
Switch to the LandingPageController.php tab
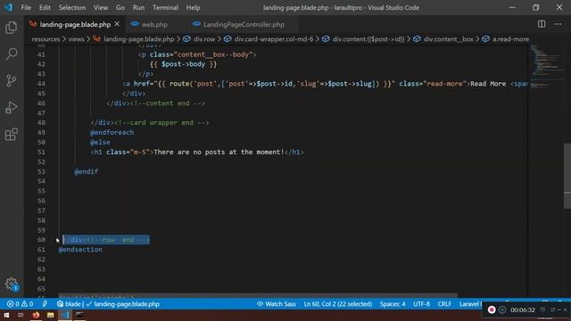coord(244,24)
